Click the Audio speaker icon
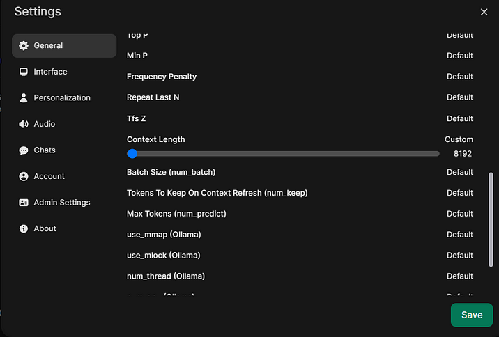 24,124
